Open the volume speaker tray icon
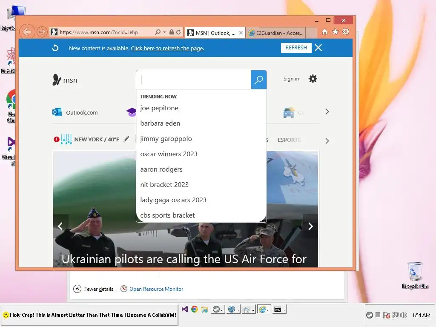 (x=404, y=315)
